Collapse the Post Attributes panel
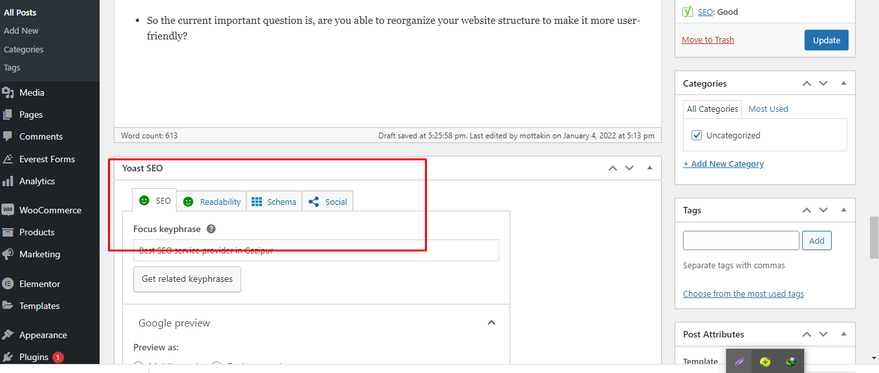This screenshot has width=879, height=373. click(843, 334)
